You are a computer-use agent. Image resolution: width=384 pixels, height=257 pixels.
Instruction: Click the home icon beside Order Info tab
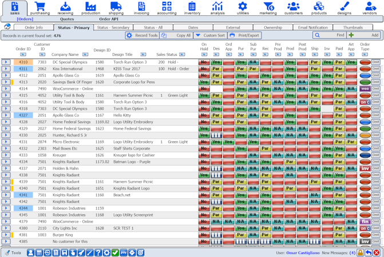point(7,26)
